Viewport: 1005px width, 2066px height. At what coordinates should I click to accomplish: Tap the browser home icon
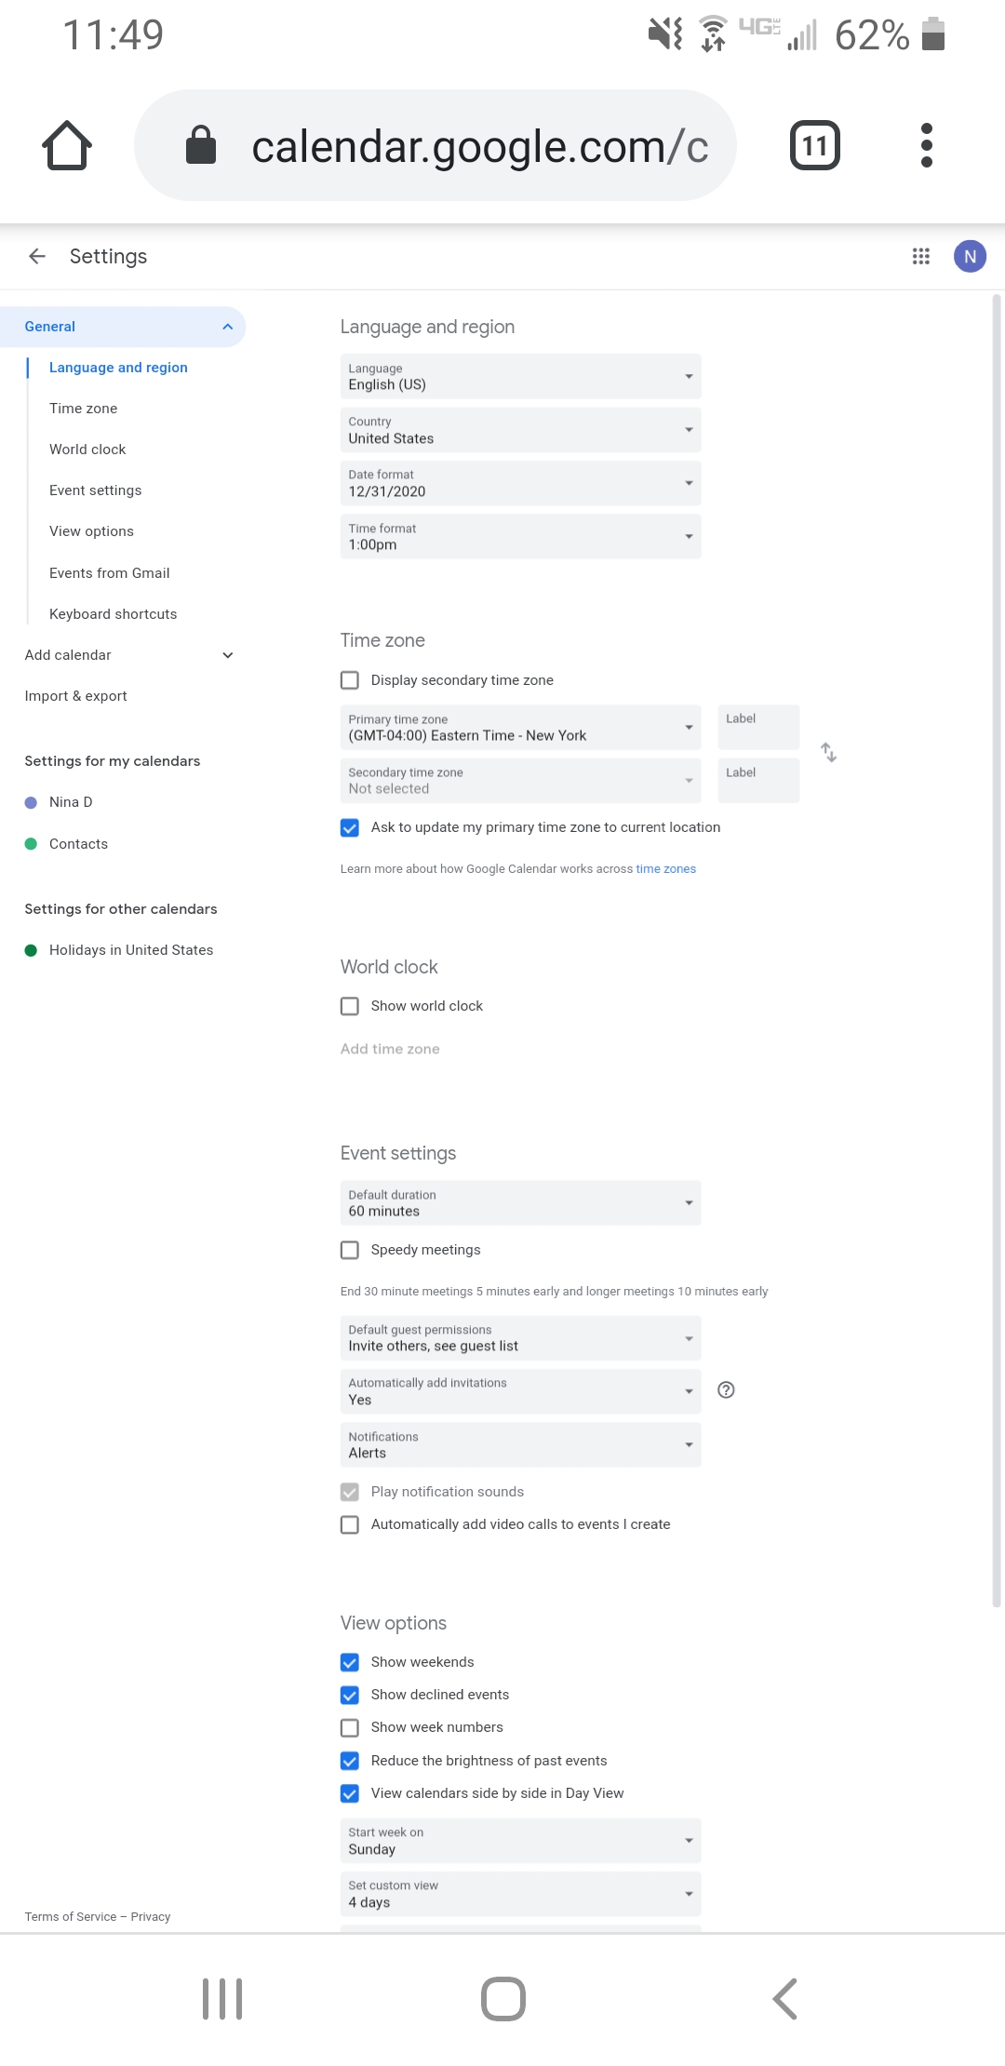67,145
